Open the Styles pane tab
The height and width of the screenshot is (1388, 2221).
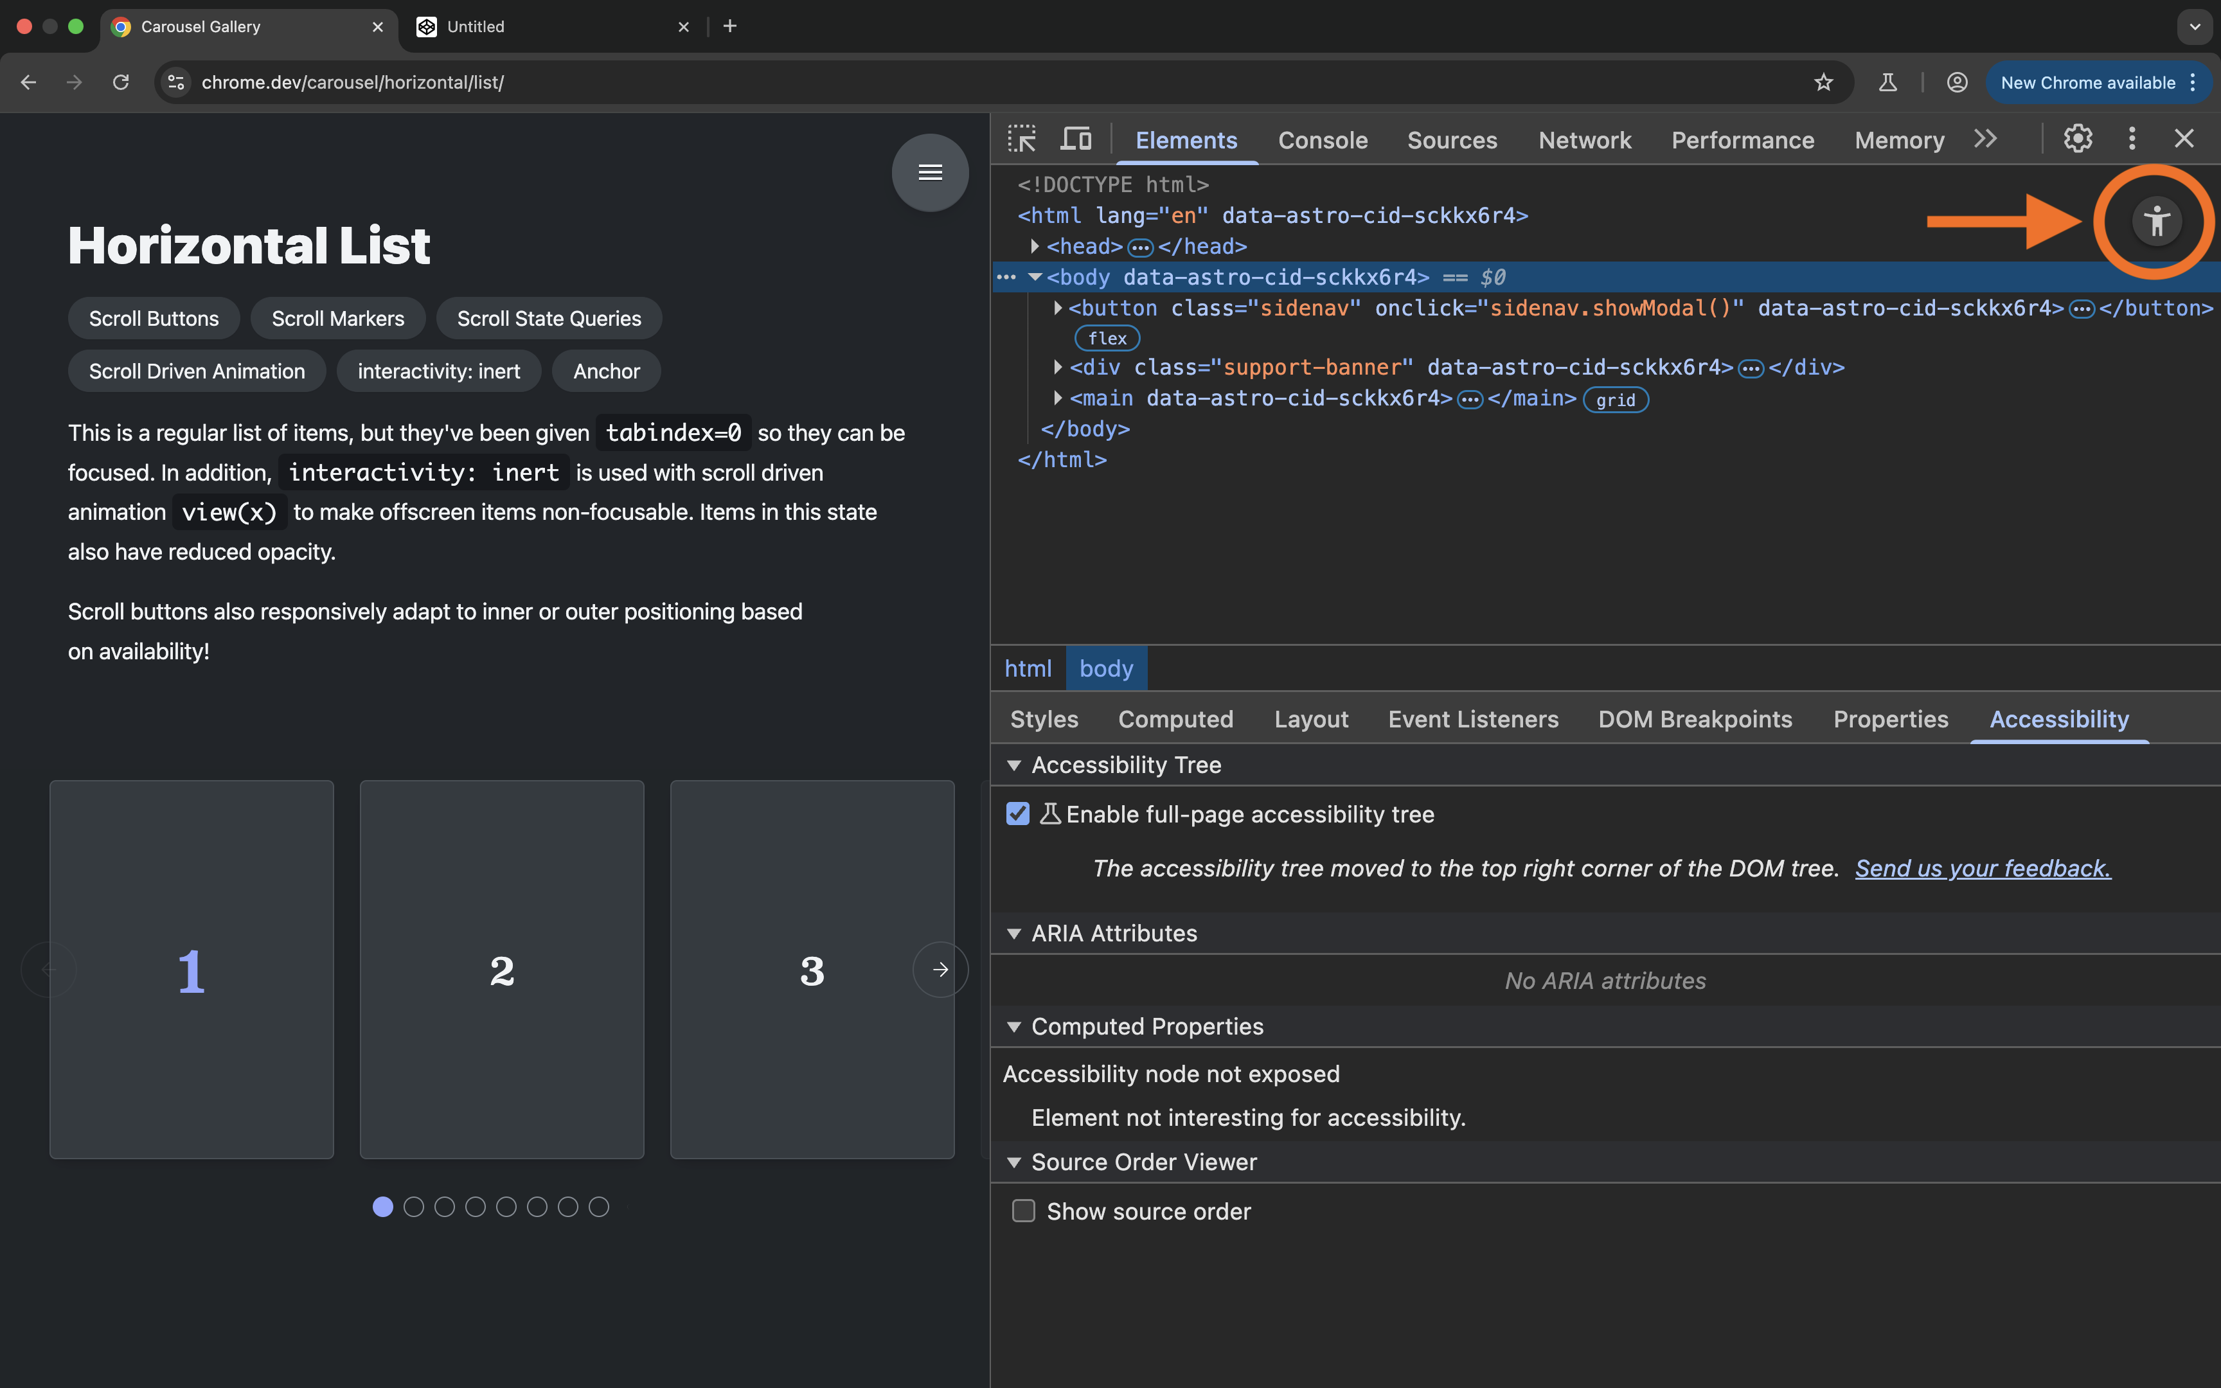click(1044, 720)
